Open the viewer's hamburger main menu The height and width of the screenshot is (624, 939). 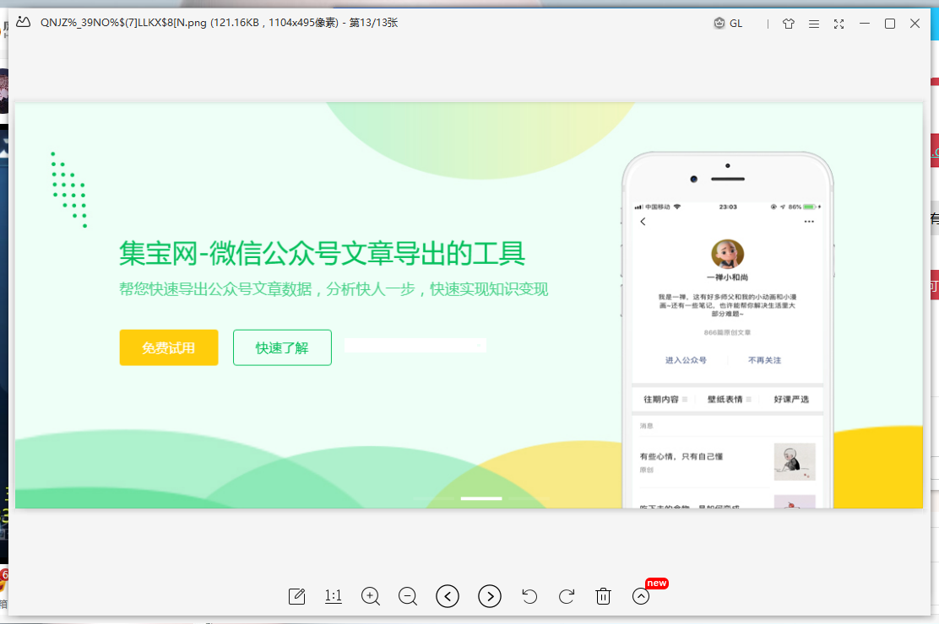tap(814, 24)
